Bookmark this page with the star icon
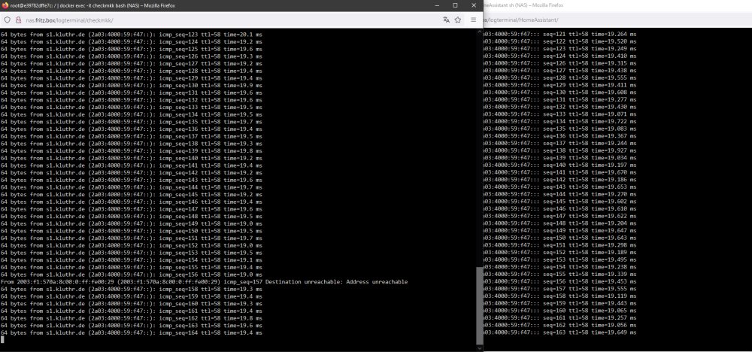752x352 pixels. pos(457,20)
